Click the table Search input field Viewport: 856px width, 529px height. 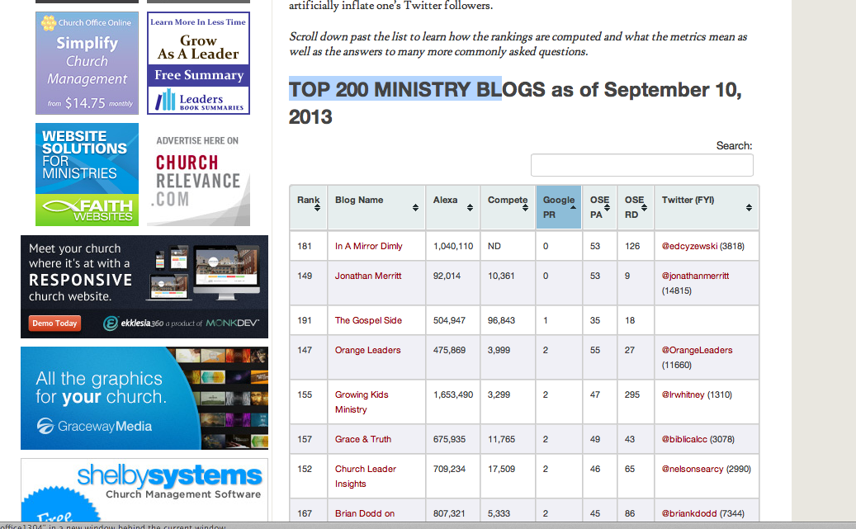click(641, 165)
